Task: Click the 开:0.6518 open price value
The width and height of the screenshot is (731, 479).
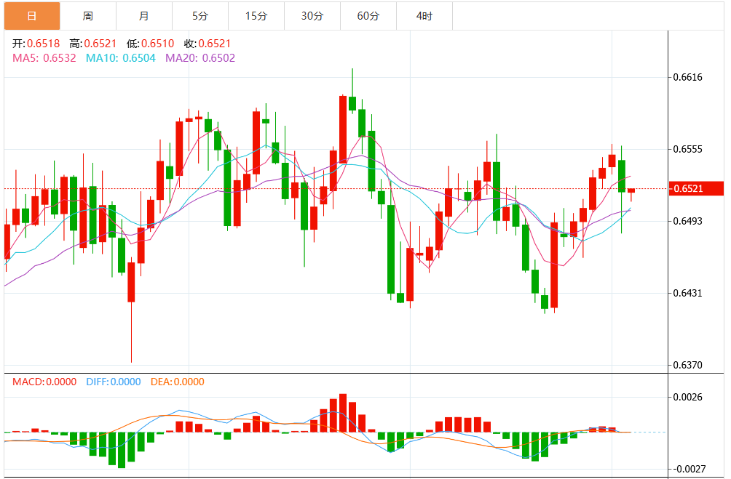Action: [36, 44]
